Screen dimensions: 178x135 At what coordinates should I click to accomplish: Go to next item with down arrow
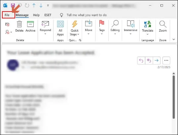(41, 5)
